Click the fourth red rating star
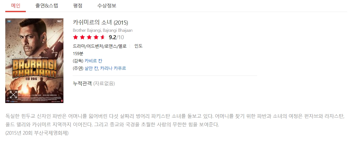This screenshot has width=351, height=141. coord(96,37)
